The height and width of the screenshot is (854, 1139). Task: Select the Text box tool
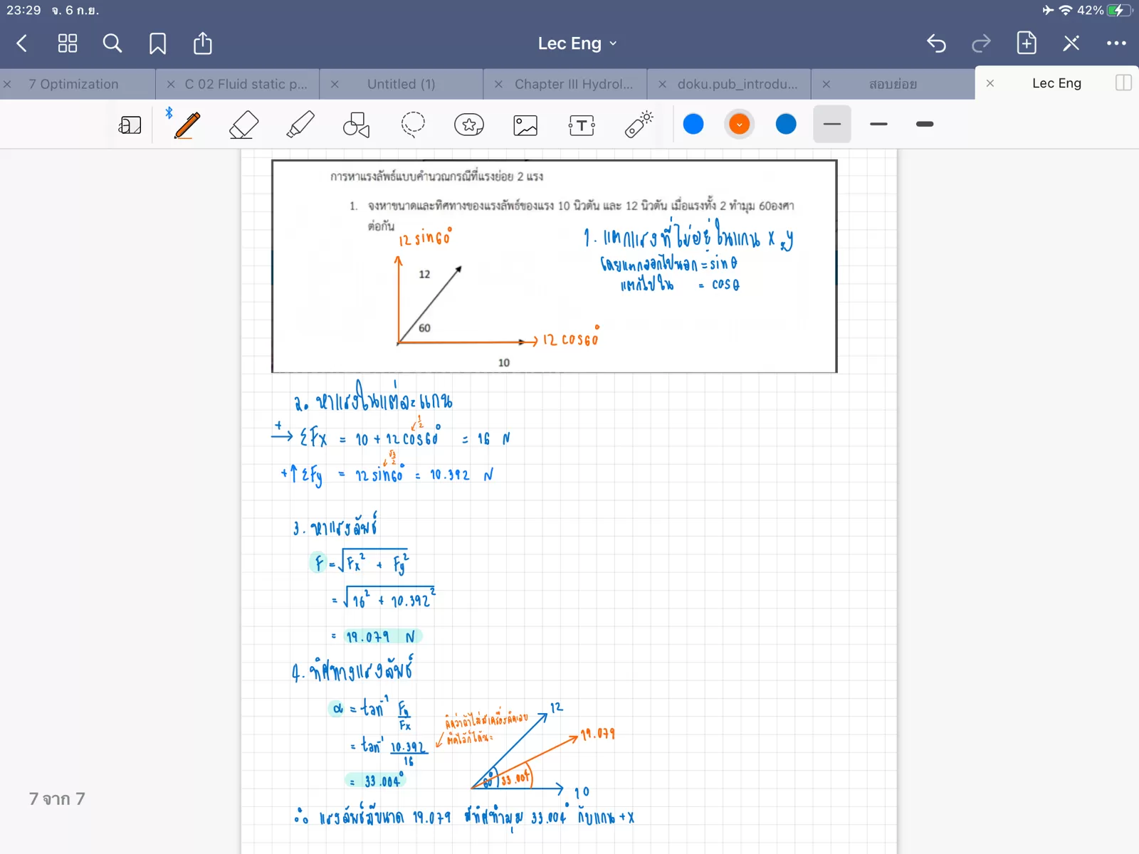point(582,125)
